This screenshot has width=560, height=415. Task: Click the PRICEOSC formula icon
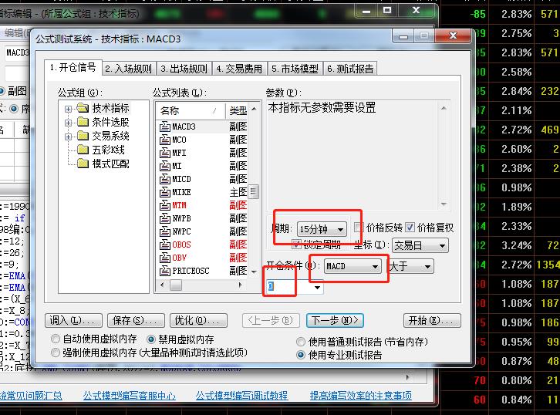tap(164, 271)
